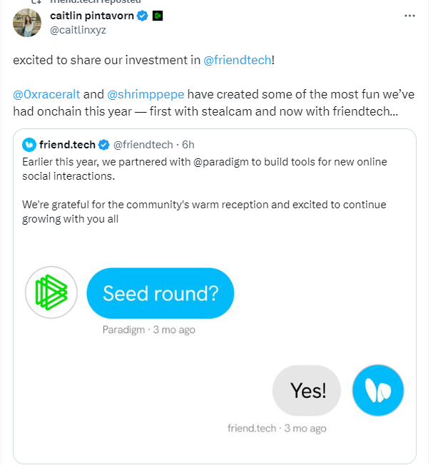This screenshot has width=433, height=465.
Task: Click the repost icon above the tweet
Action: 36,2
